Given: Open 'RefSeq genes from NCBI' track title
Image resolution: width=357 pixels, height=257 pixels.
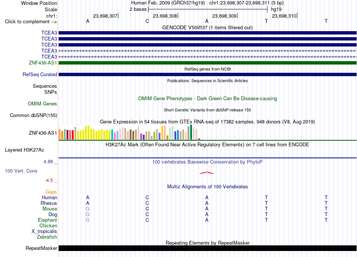Looking at the screenshot, I should click(207, 69).
